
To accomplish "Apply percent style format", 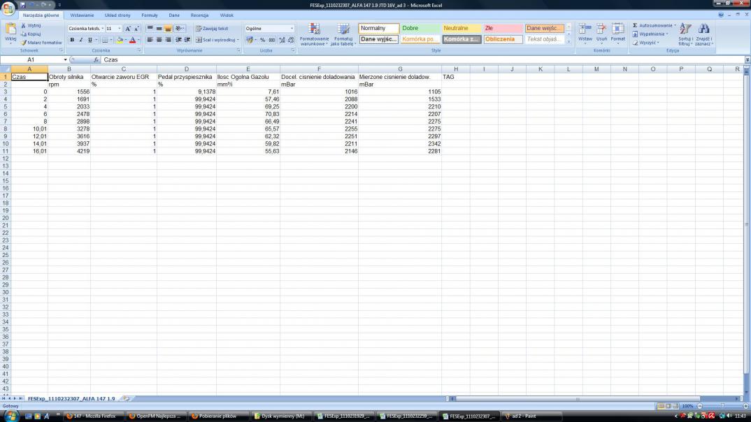I will point(262,41).
